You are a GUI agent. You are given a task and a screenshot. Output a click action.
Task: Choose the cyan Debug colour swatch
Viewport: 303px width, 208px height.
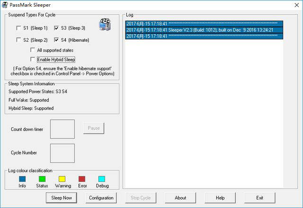coord(102,179)
